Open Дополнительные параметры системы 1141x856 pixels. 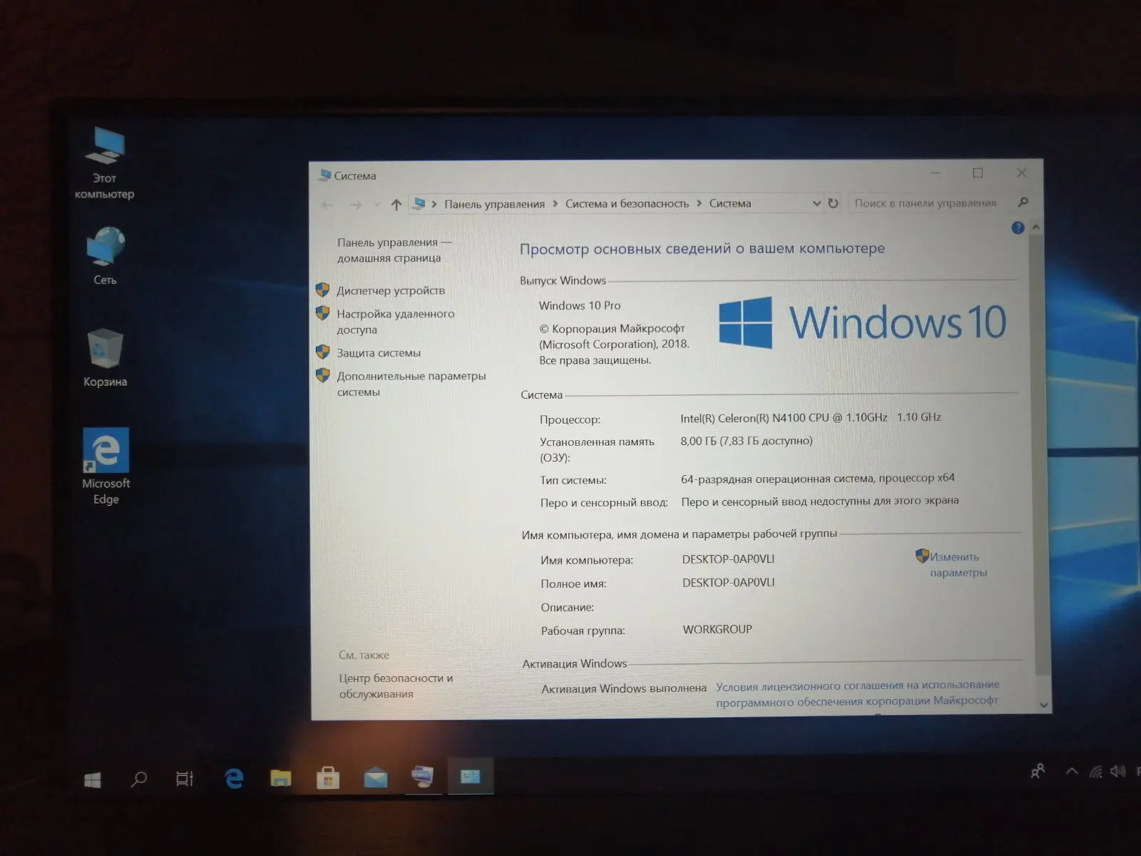(411, 384)
